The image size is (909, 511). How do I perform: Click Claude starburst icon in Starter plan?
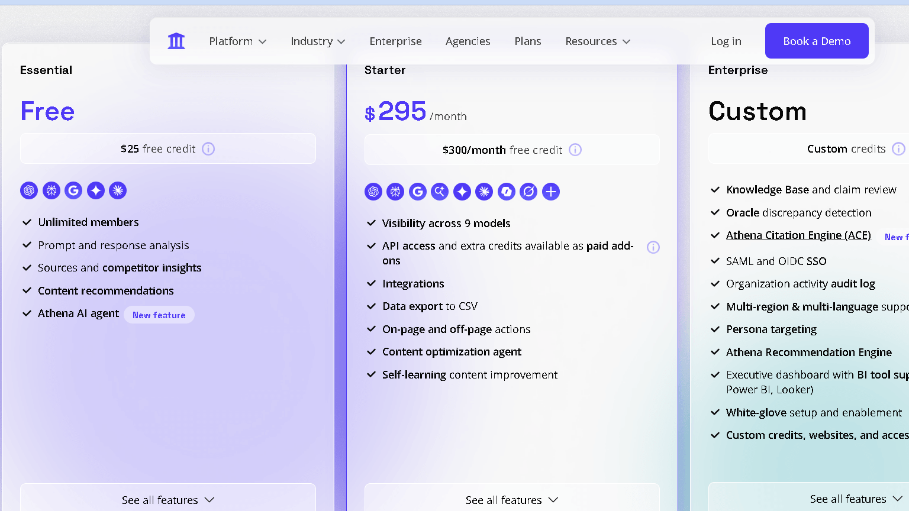[484, 192]
